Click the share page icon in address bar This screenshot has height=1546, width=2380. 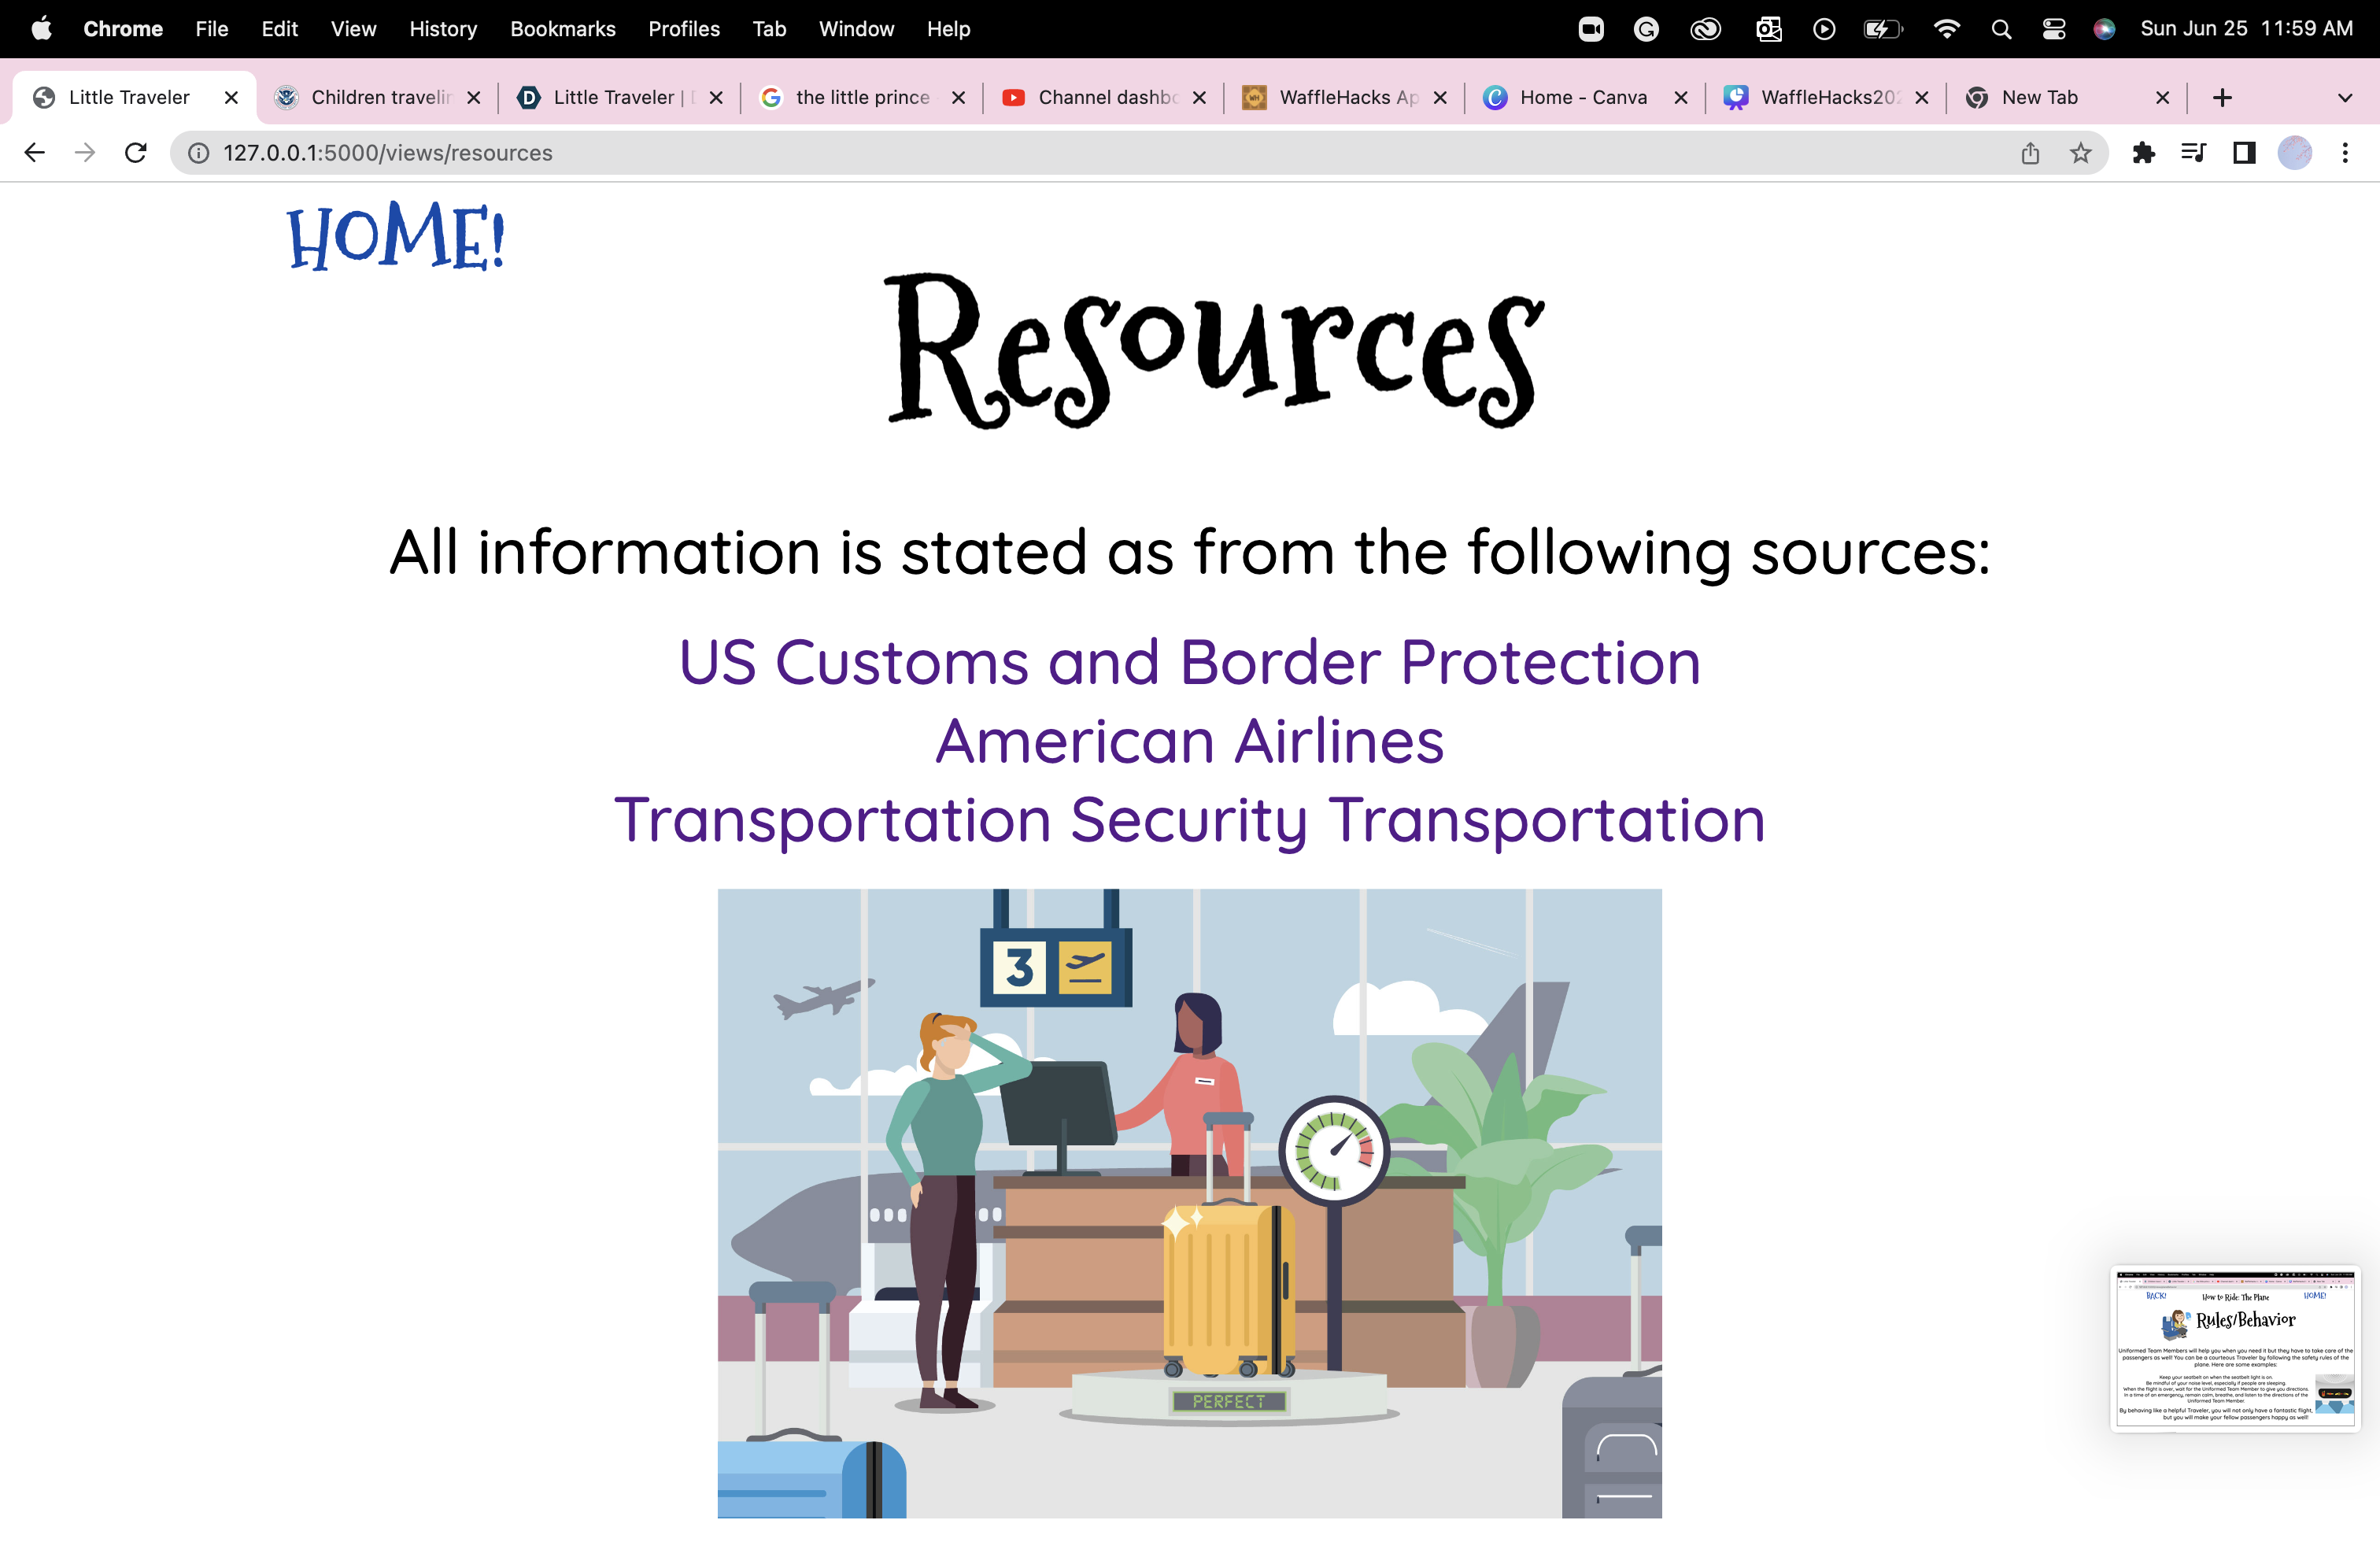pos(2030,153)
